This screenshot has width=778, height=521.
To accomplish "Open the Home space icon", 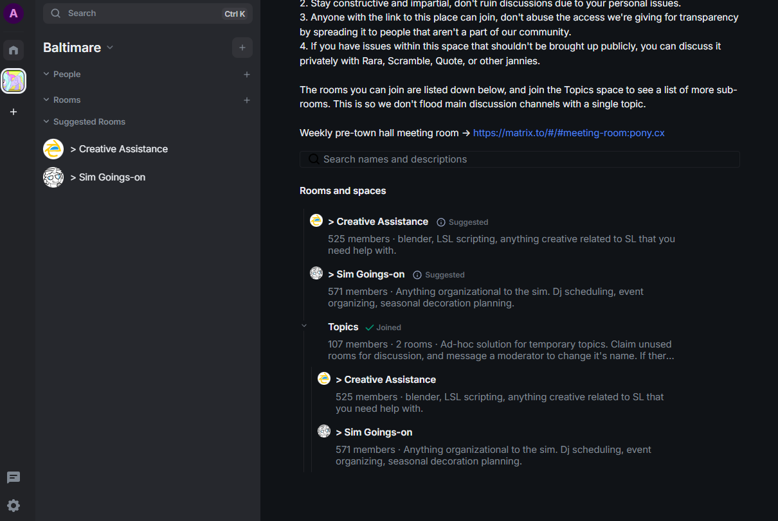I will click(14, 50).
